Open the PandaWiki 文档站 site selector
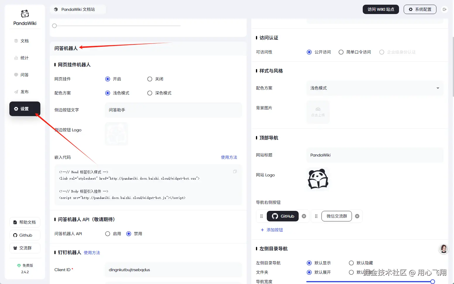454x284 pixels. (78, 9)
